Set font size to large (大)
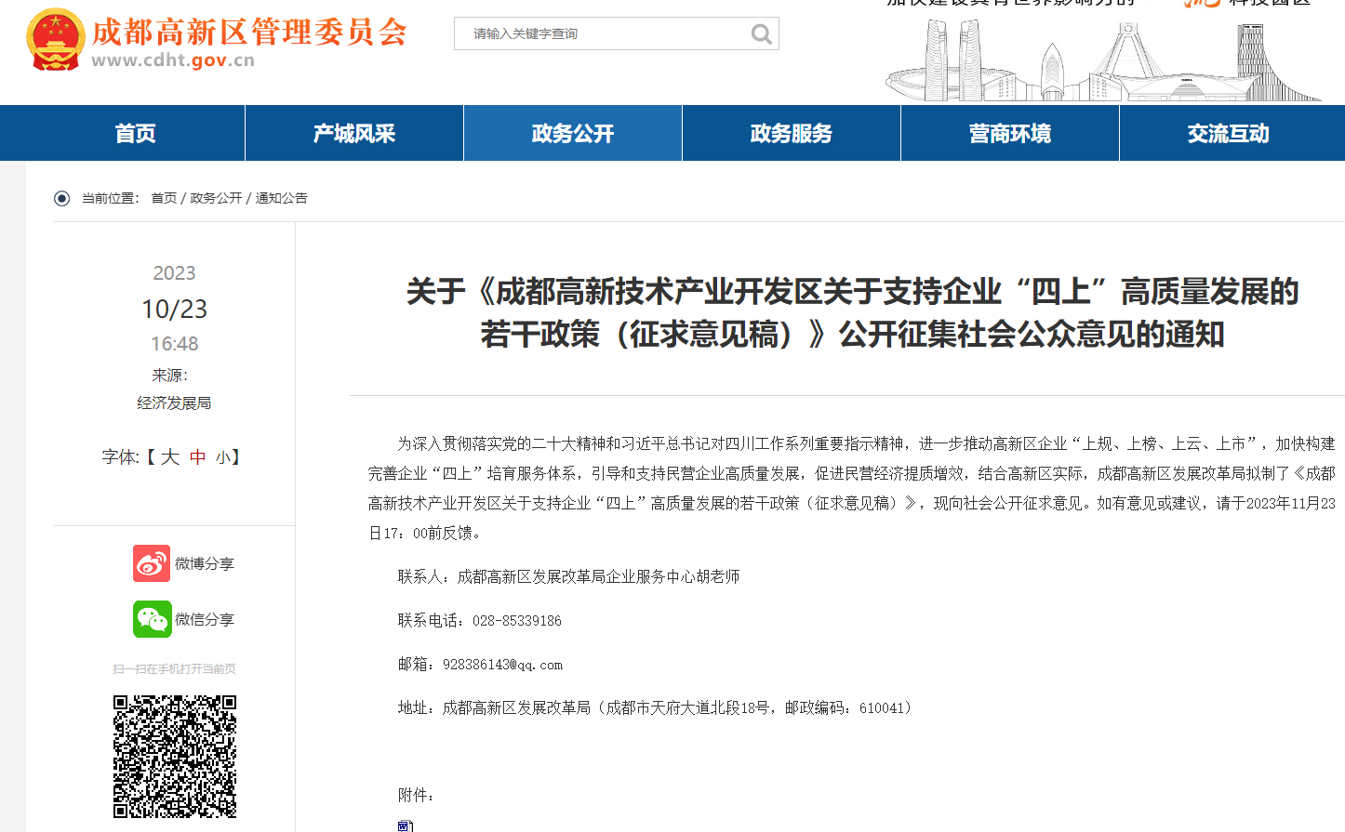This screenshot has height=832, width=1345. point(169,457)
